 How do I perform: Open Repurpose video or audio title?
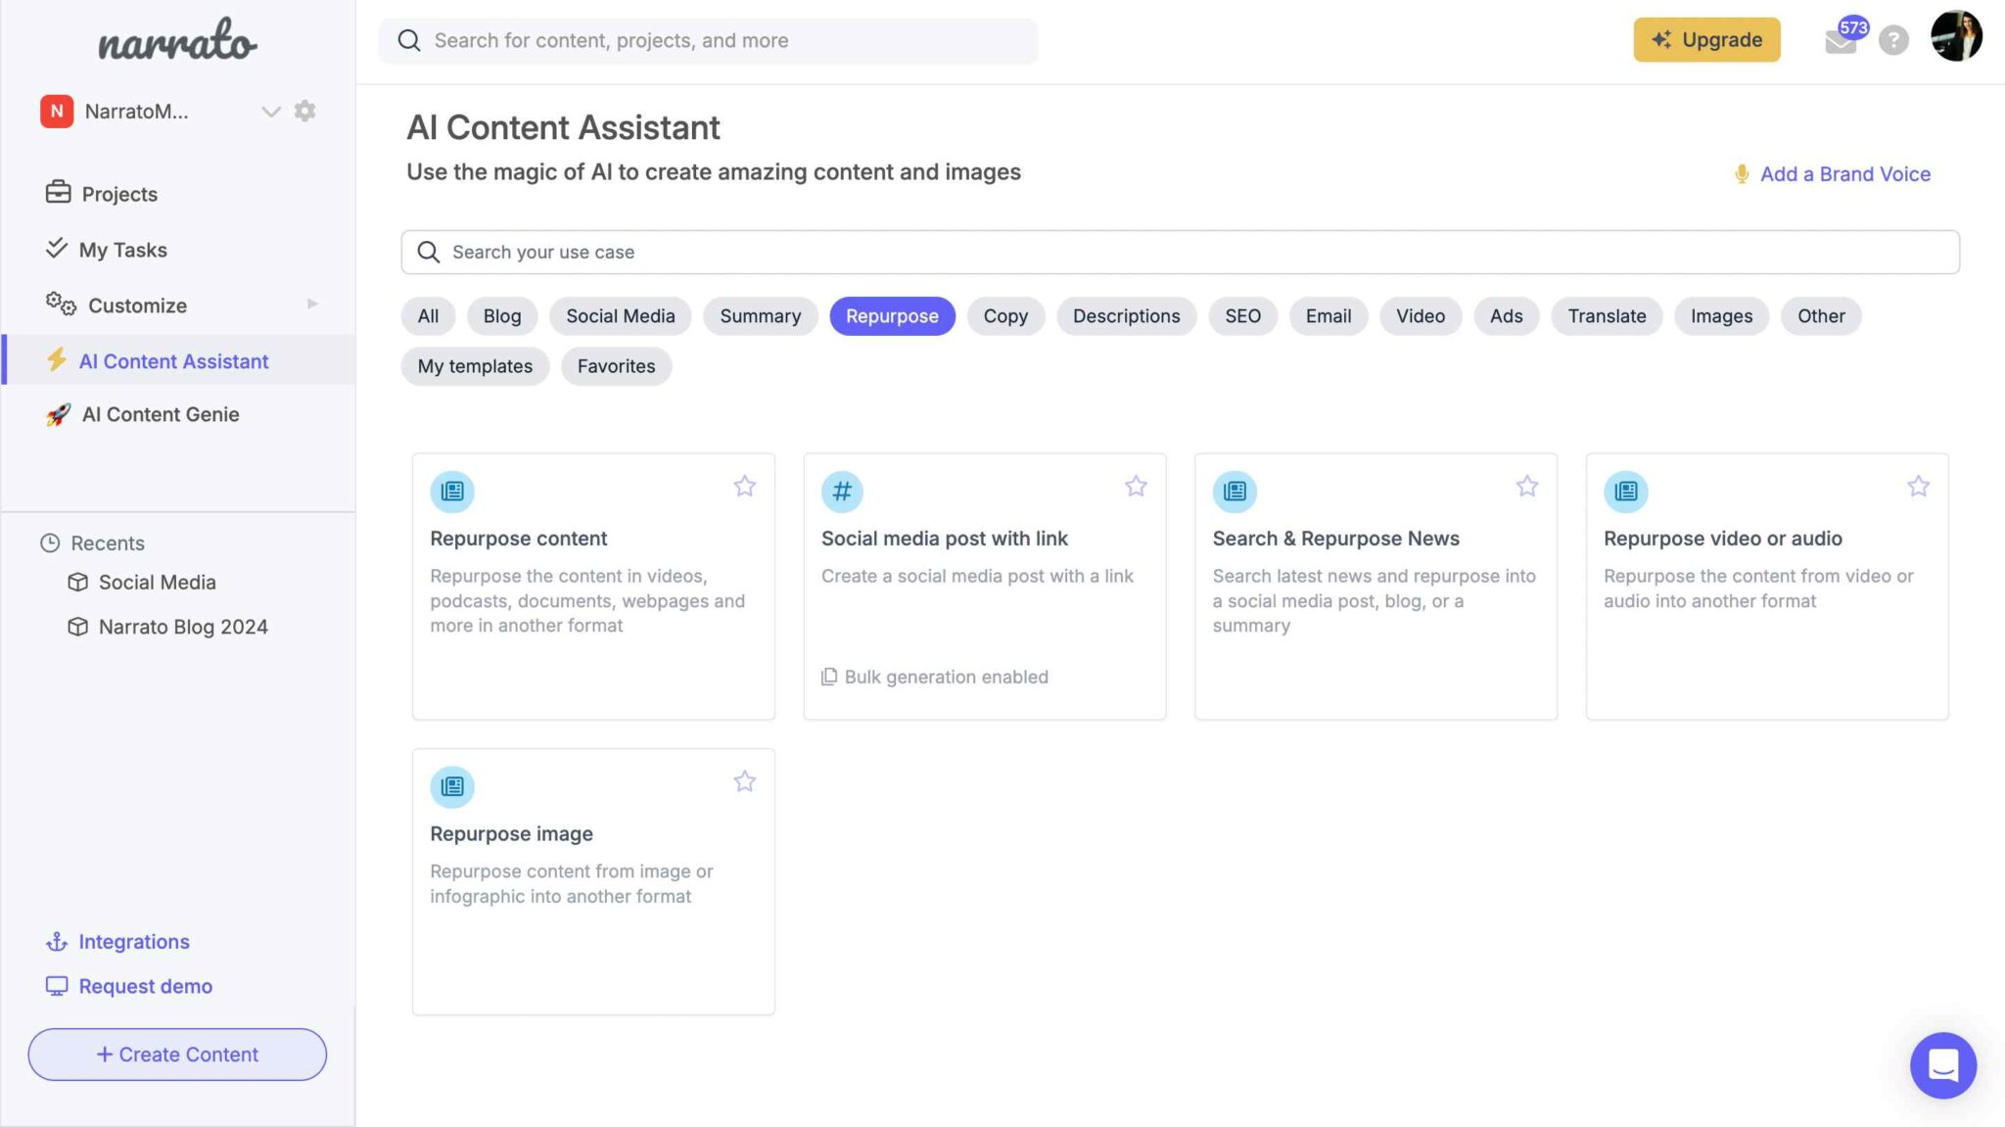click(1723, 538)
